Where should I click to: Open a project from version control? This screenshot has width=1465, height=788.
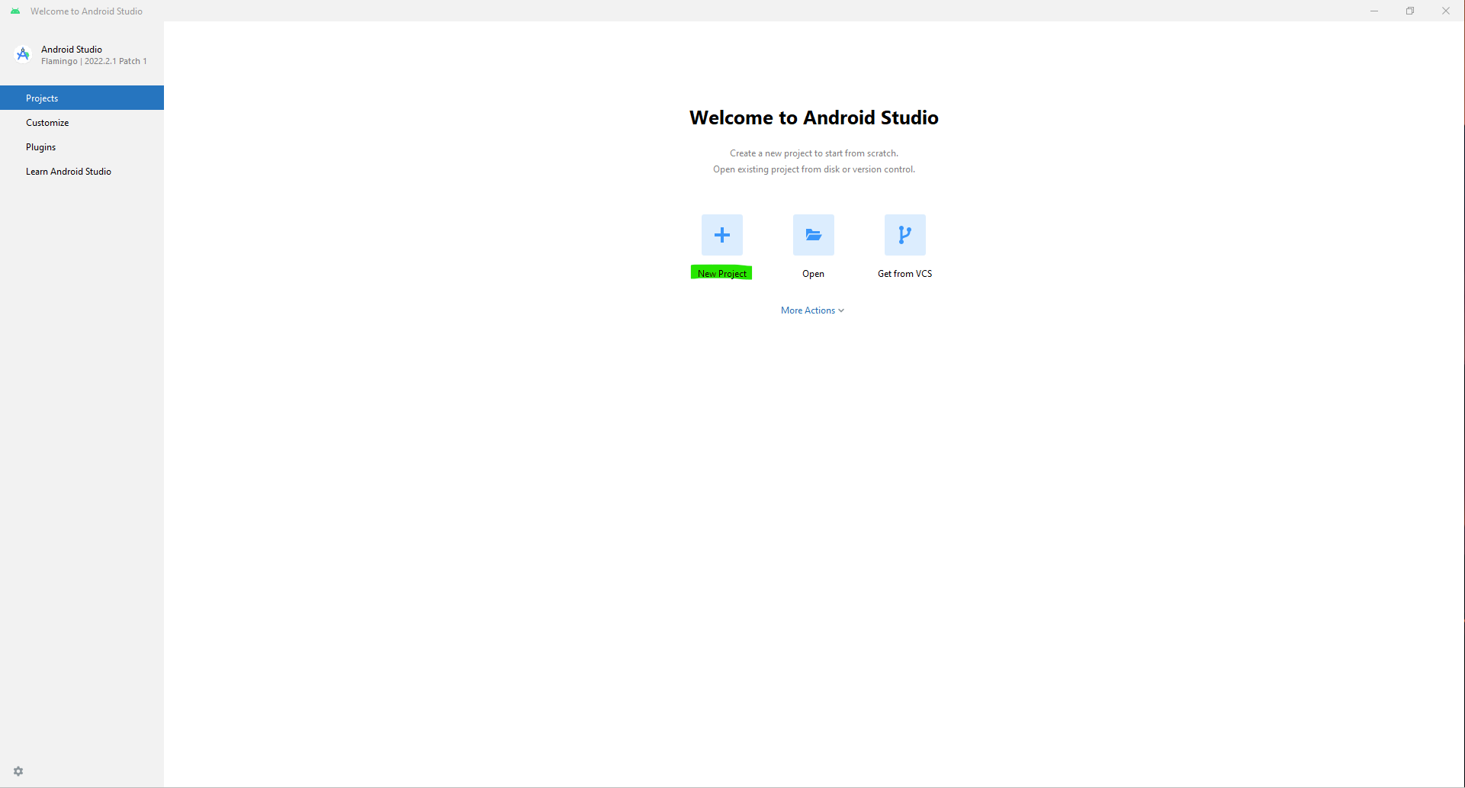904,235
